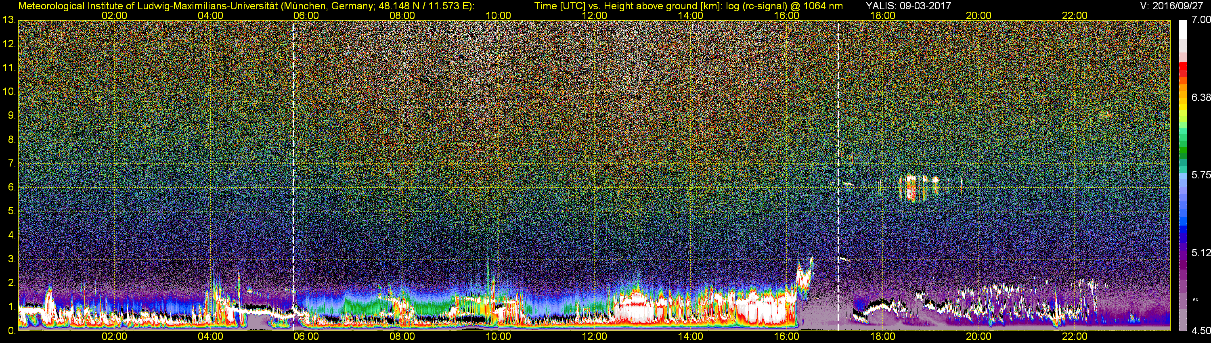Click height label 13 on the y-axis
Screen dimensions: 1211x343
click(9, 20)
